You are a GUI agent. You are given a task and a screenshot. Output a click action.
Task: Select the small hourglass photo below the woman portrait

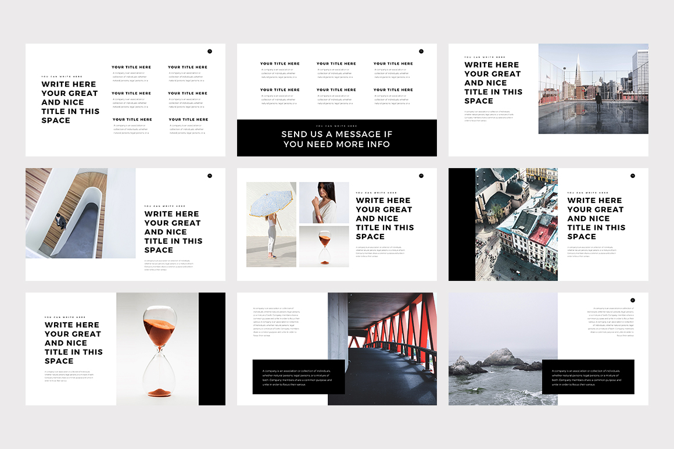coord(324,247)
